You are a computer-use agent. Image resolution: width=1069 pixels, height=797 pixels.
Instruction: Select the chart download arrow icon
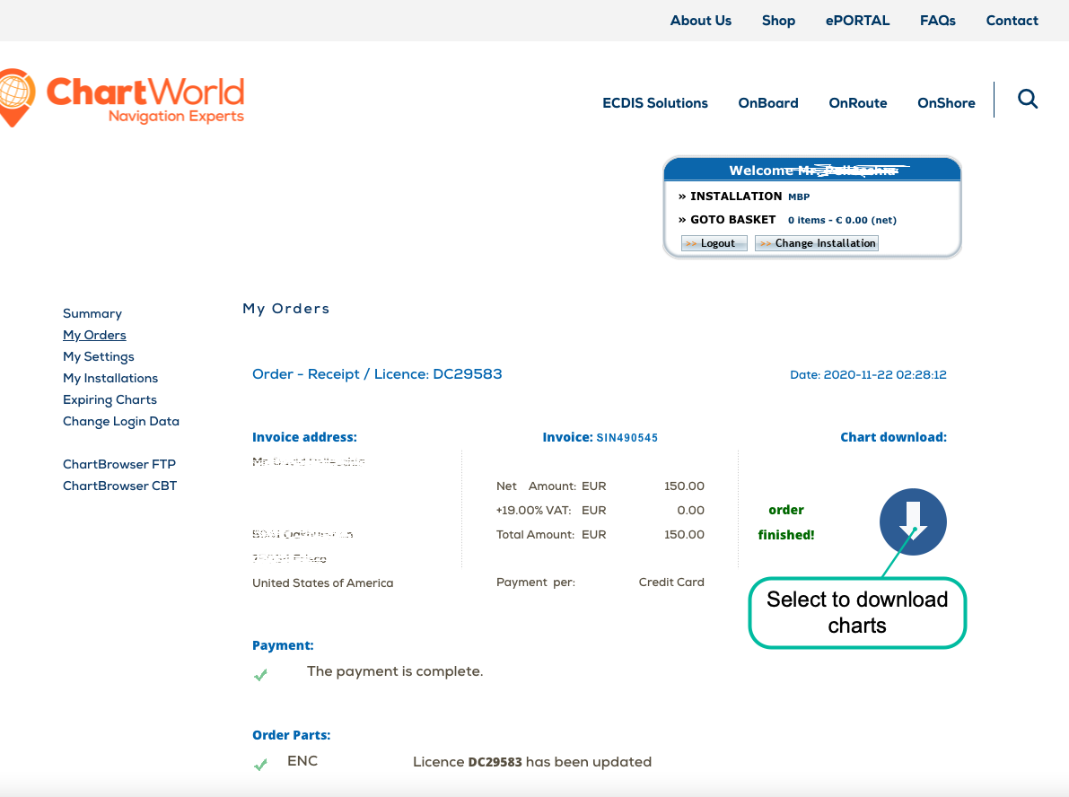(913, 522)
